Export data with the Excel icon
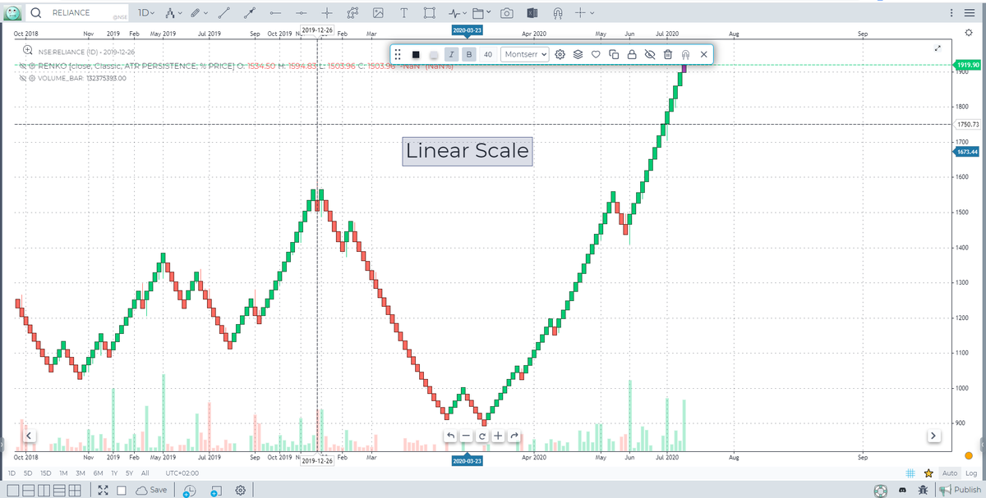The image size is (986, 498). [x=532, y=13]
